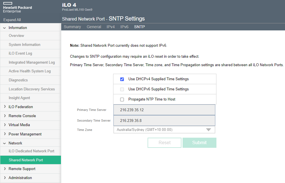
Task: Click the Reset button
Action: click(x=165, y=143)
